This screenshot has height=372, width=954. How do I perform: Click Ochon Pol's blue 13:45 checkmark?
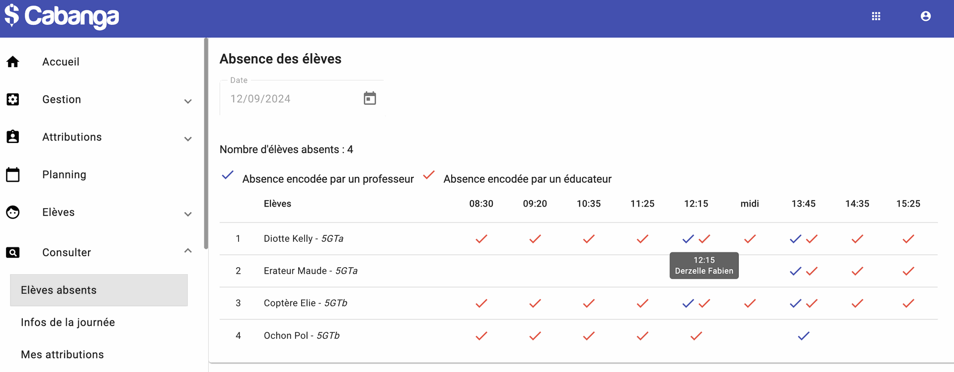pyautogui.click(x=803, y=336)
